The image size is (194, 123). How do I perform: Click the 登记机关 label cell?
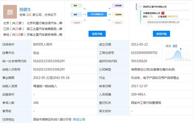(x=113, y=103)
